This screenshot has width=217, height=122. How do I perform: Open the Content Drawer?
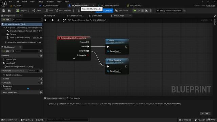click(9, 120)
